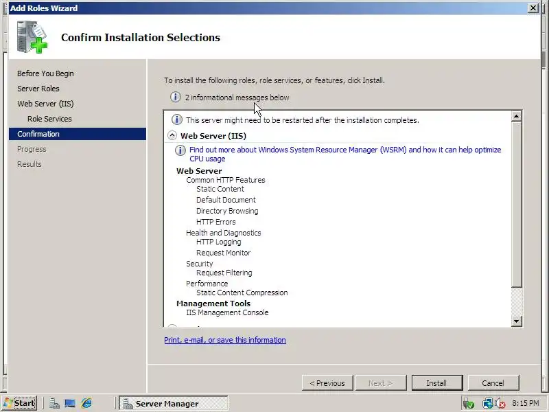This screenshot has width=549, height=412.
Task: Select the Server Roles step
Action: [38, 89]
